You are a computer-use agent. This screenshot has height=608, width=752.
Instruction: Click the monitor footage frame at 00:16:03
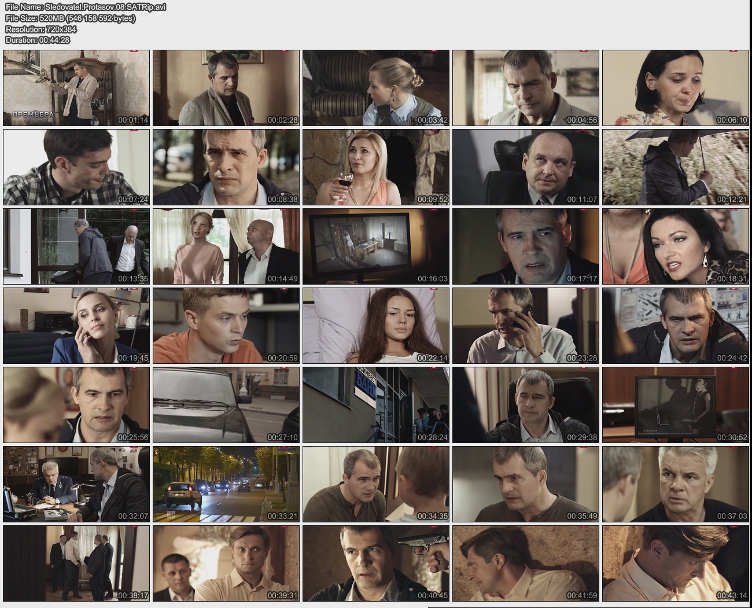[x=376, y=246]
